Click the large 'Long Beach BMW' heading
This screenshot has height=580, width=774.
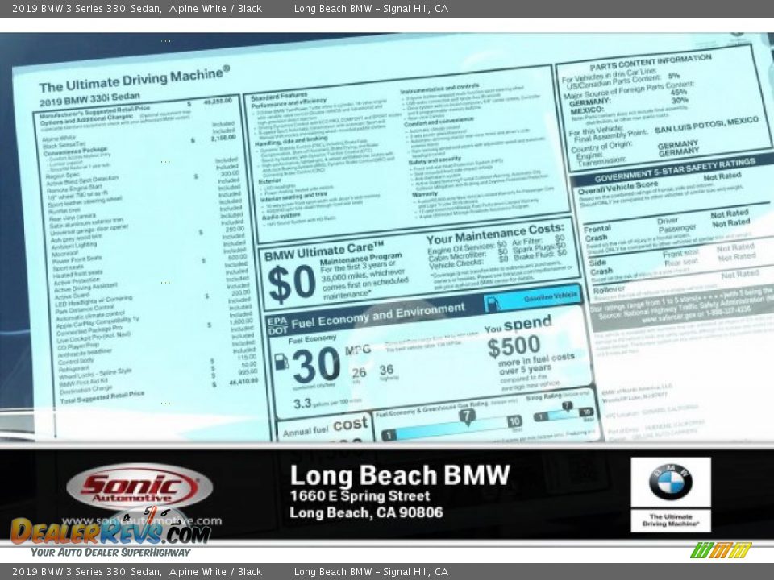tap(400, 475)
